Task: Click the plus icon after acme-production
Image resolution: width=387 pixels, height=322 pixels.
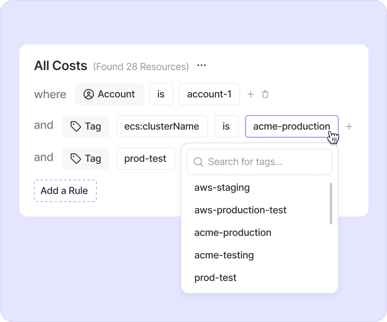Action: (349, 126)
